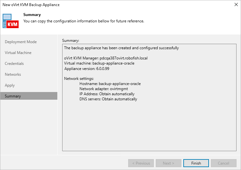
Task: Select the Deployment Mode step
Action: pos(21,42)
